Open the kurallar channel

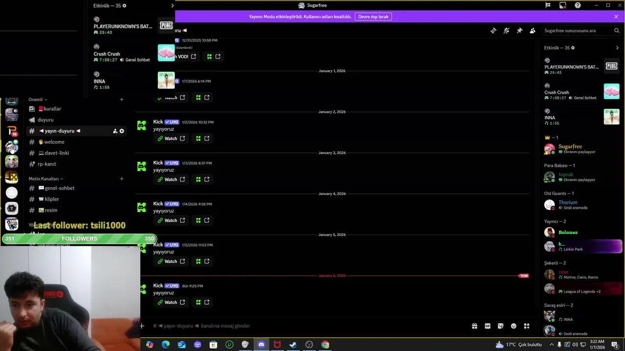point(76,109)
